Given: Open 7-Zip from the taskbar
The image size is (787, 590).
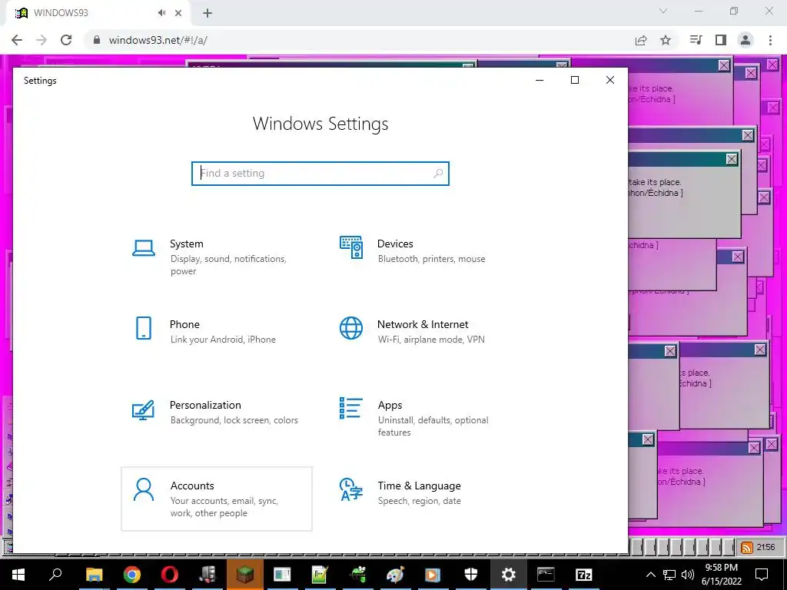Looking at the screenshot, I should click(584, 575).
